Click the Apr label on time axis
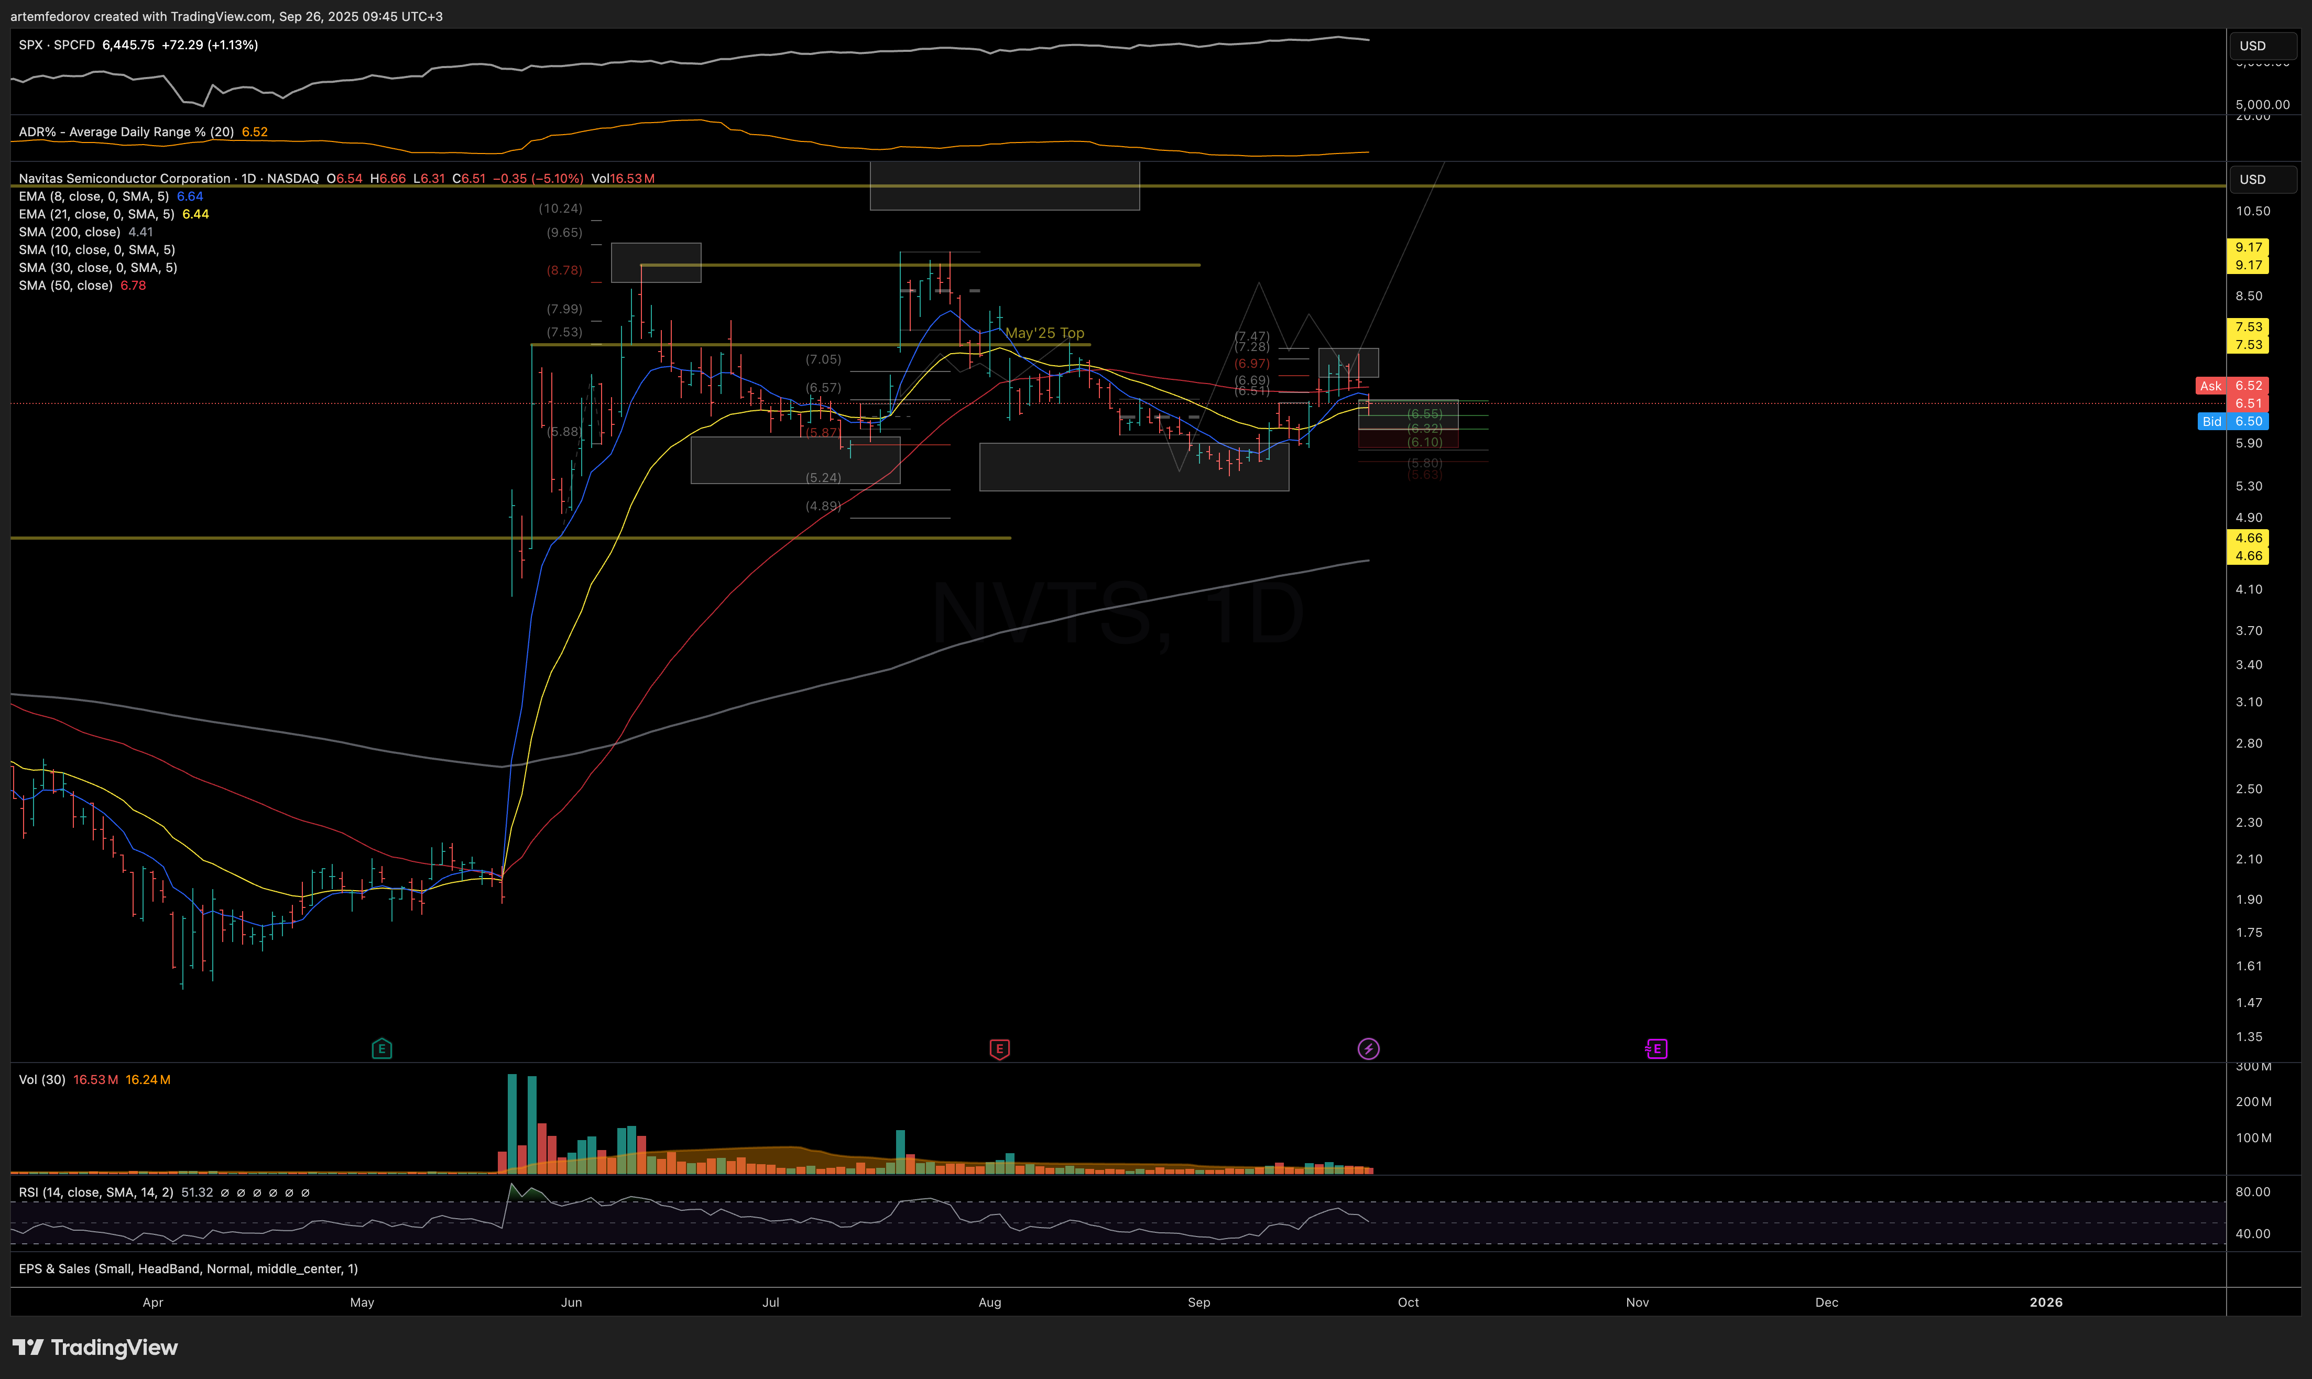 pyautogui.click(x=154, y=1302)
